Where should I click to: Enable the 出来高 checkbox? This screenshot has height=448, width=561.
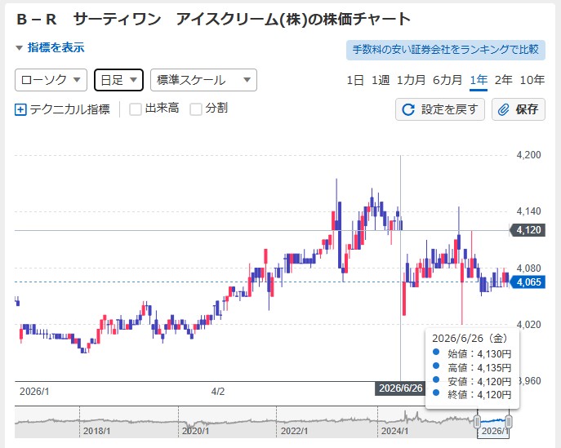tap(136, 109)
